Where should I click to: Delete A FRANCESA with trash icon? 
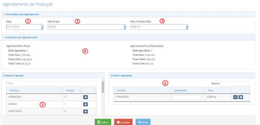click(241, 97)
